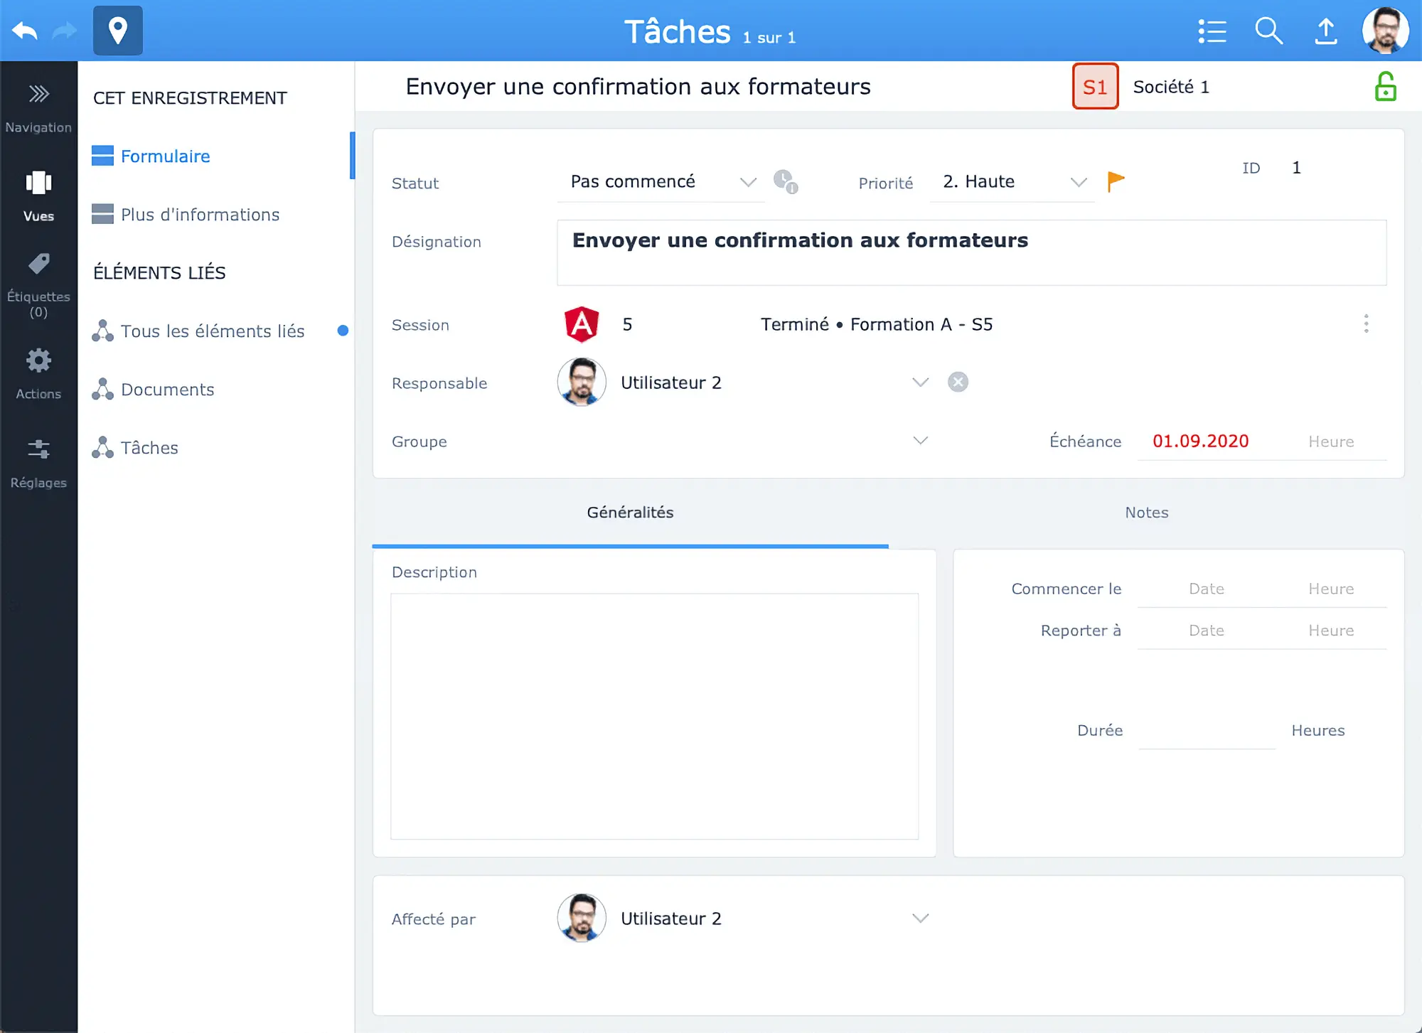
Task: Click the undo arrow
Action: point(23,30)
